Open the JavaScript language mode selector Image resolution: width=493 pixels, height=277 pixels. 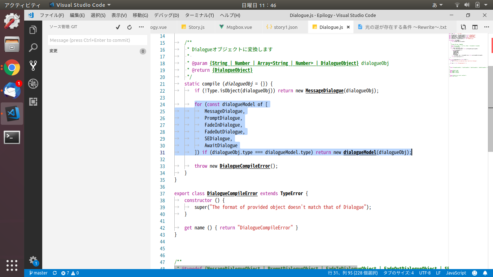coord(456,273)
